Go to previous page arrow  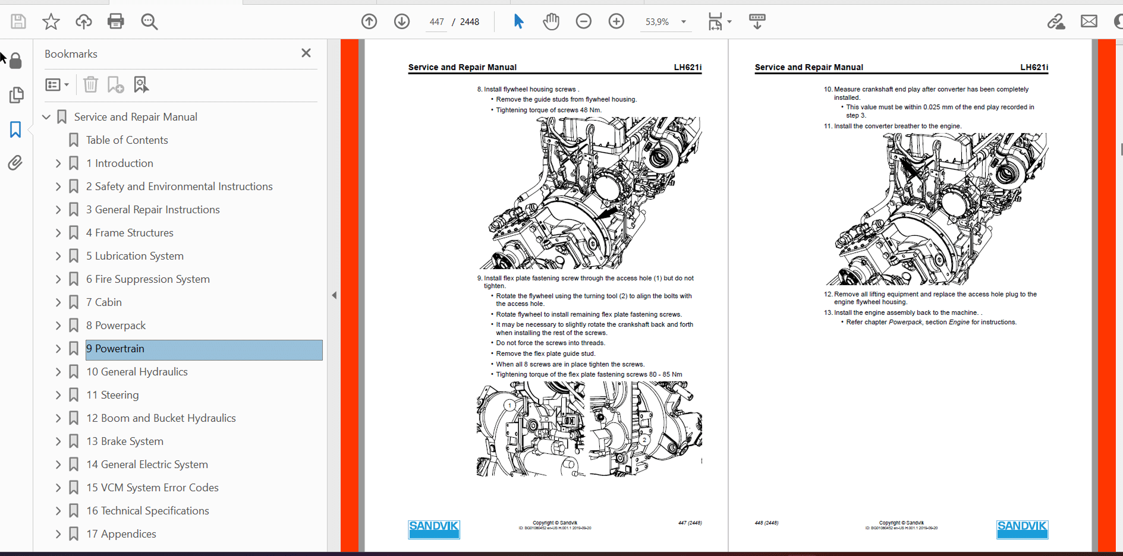tap(369, 22)
